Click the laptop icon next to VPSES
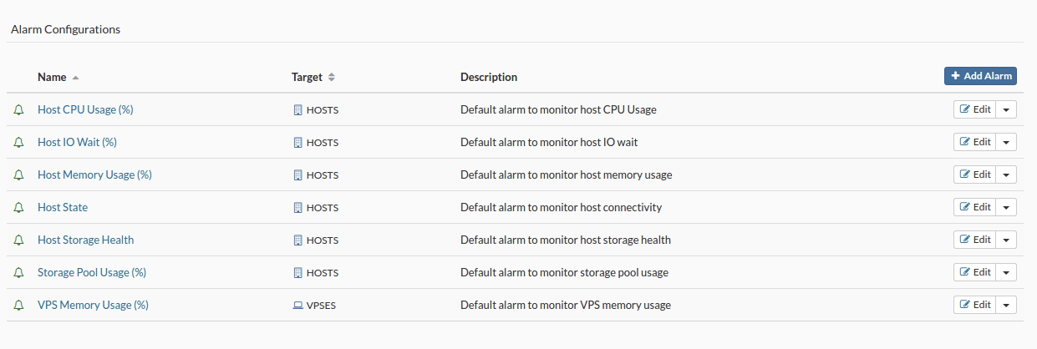 (x=297, y=306)
